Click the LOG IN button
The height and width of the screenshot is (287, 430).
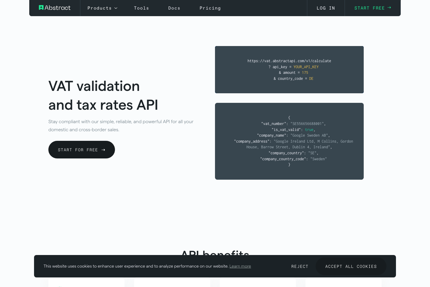coord(326,8)
